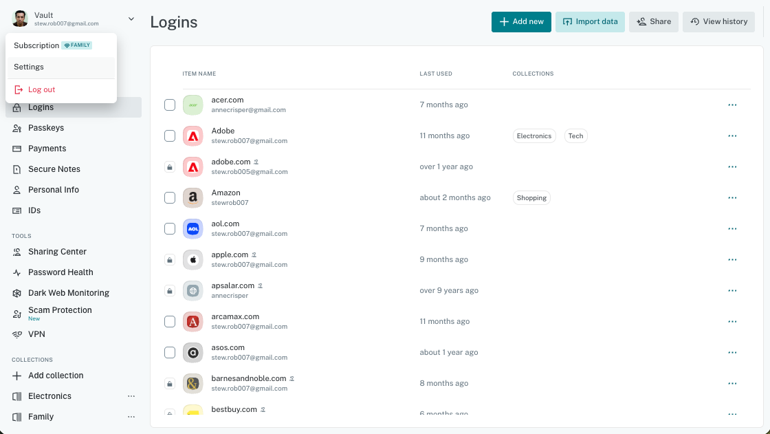Click the Password Health icon
The image size is (770, 434).
17,272
